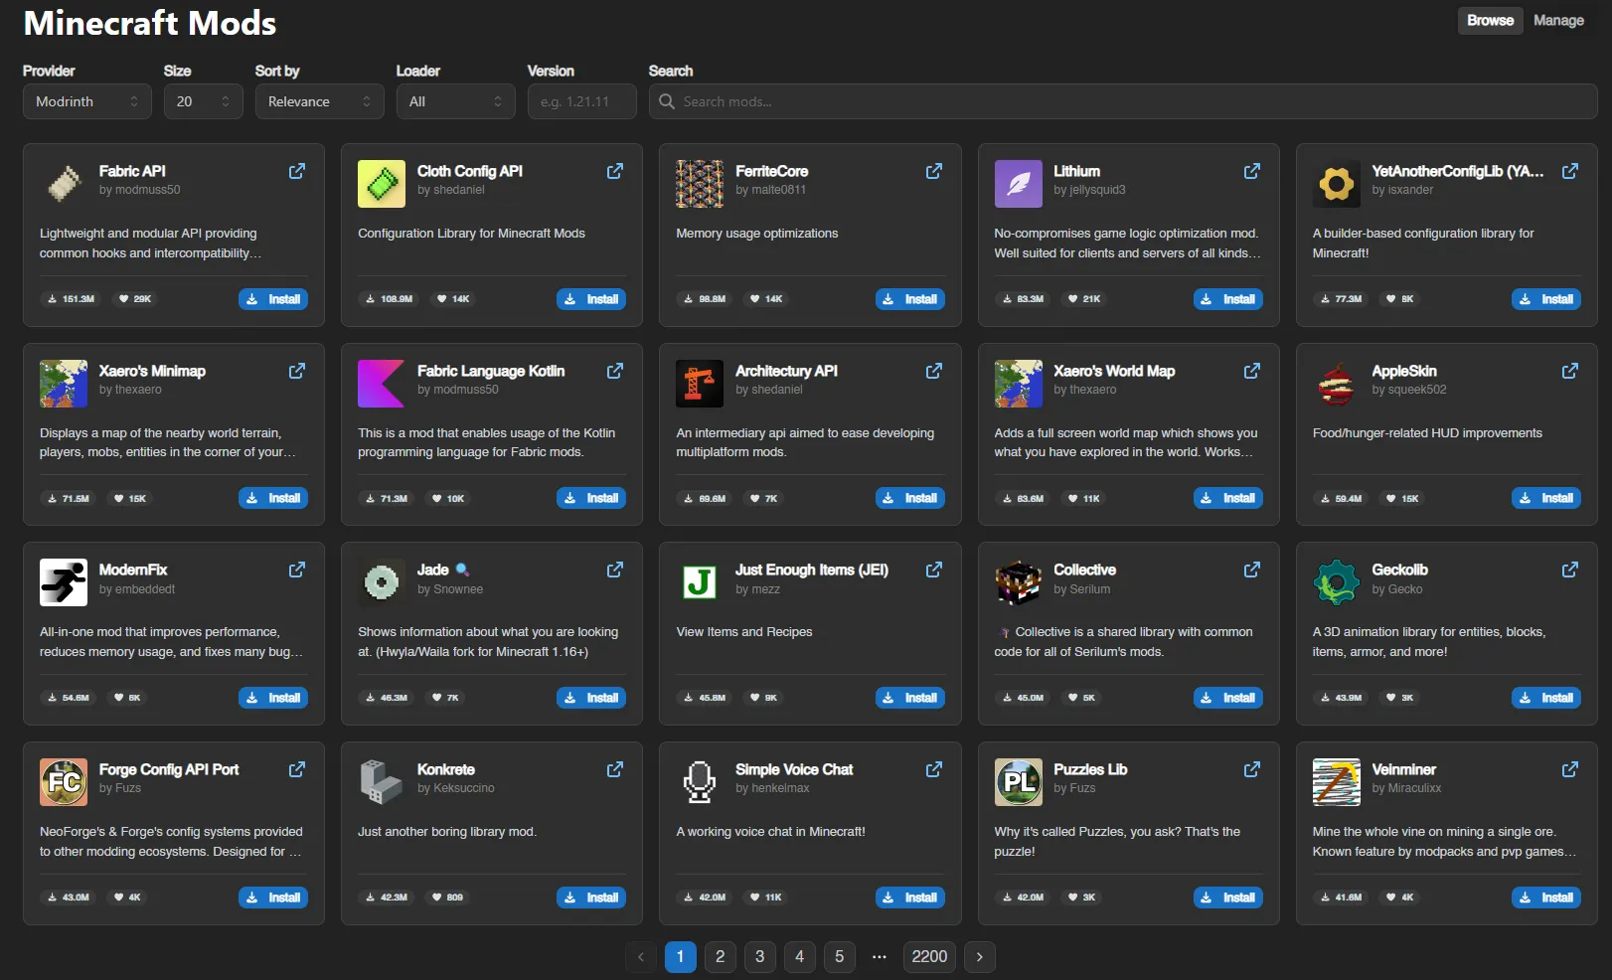
Task: Switch to the Browse tab
Action: tap(1490, 20)
